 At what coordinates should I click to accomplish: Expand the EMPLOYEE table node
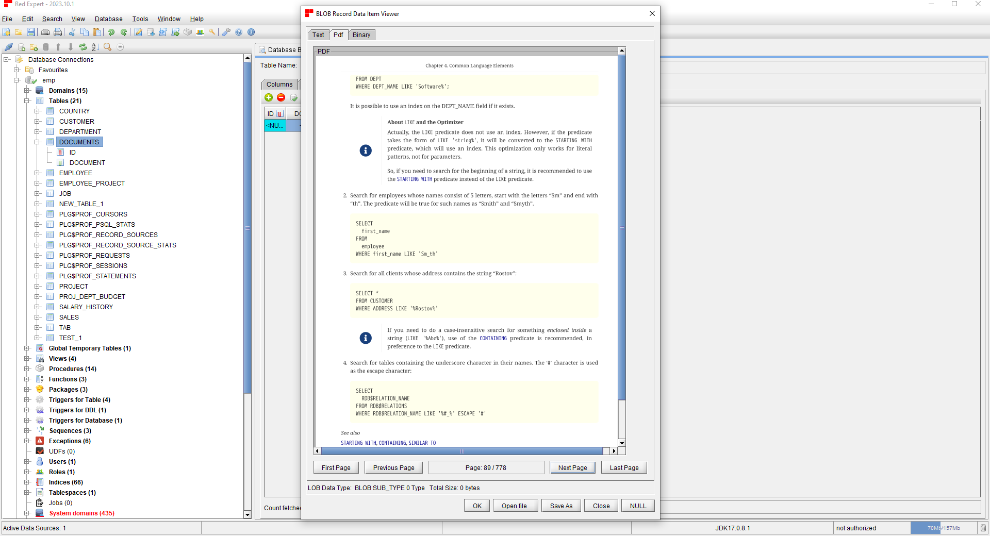coord(37,173)
